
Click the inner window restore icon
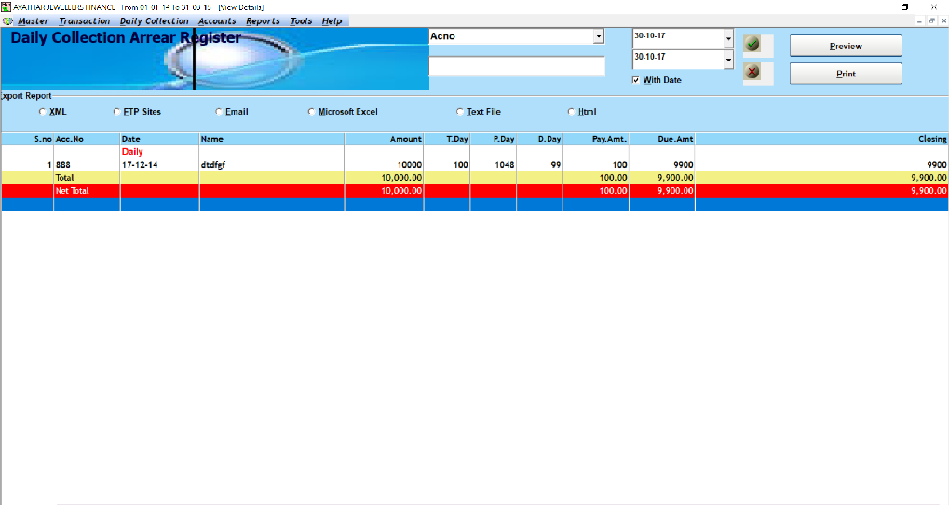[x=930, y=20]
